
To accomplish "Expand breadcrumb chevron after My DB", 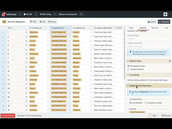I will tap(36, 14).
